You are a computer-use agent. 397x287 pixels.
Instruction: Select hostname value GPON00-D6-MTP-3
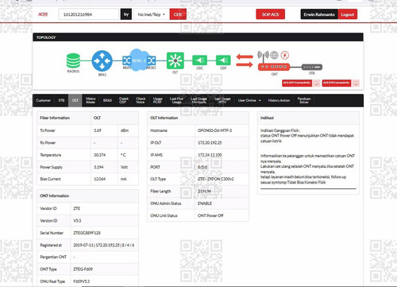click(x=214, y=130)
